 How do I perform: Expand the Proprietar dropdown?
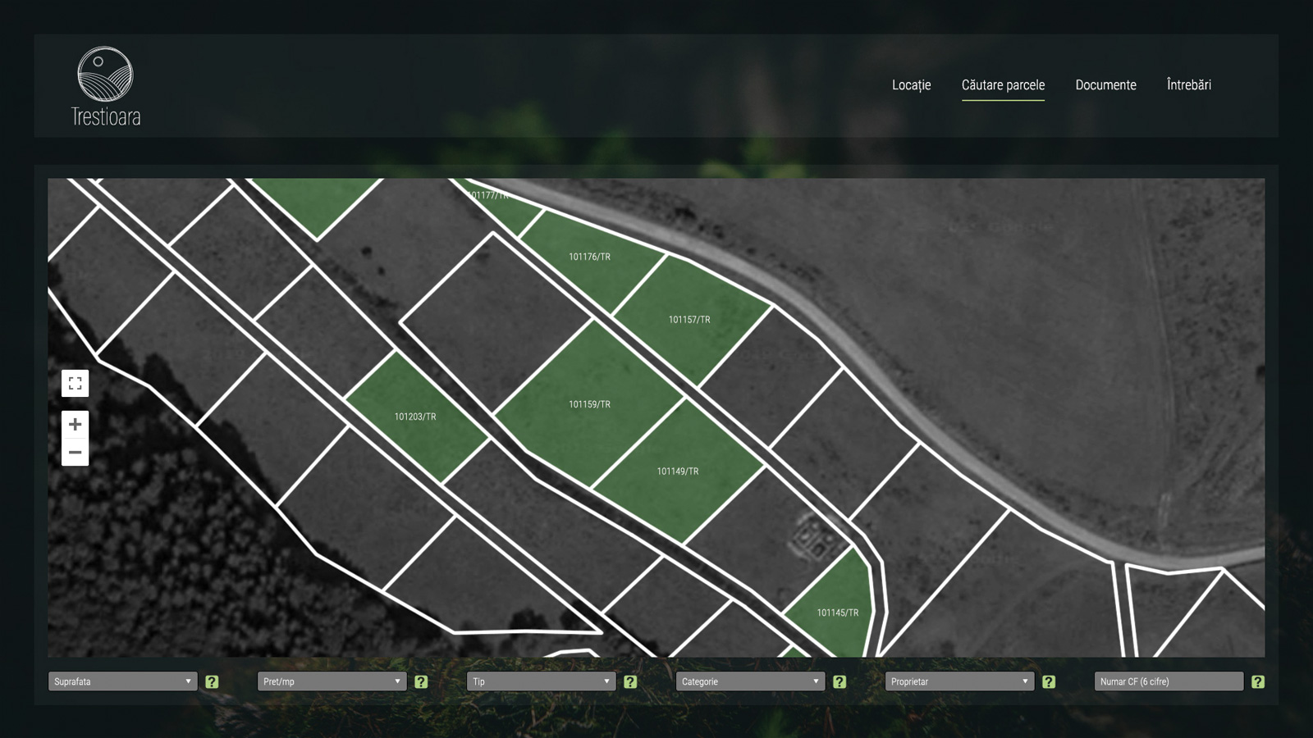point(959,681)
